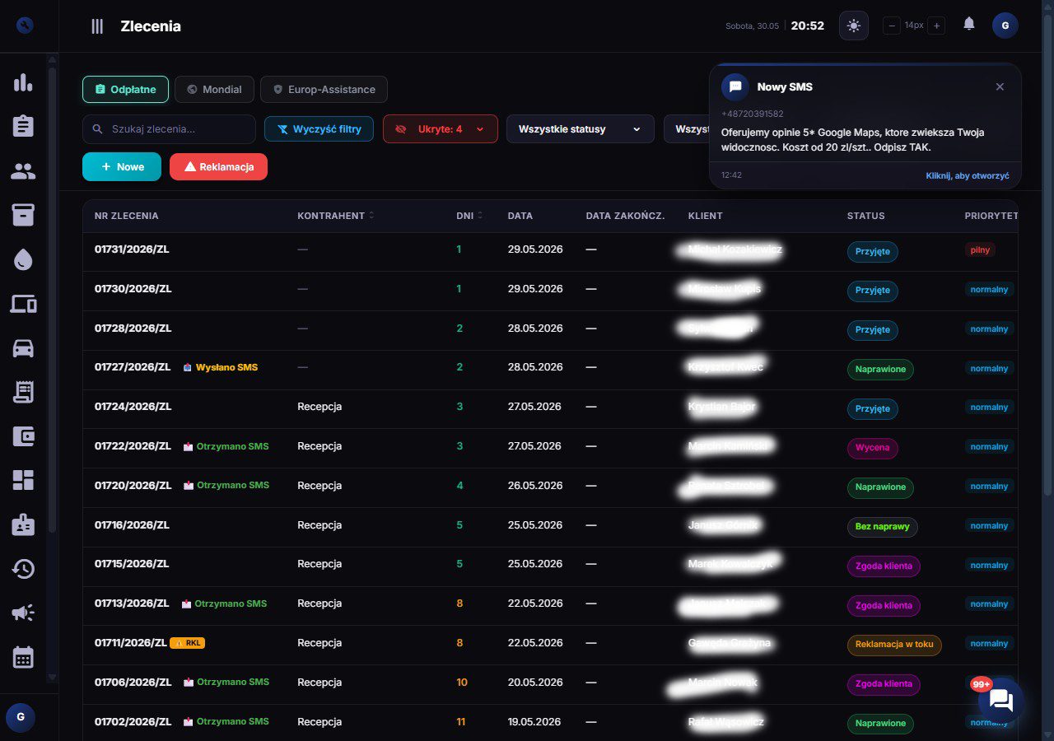The height and width of the screenshot is (741, 1054).
Task: Switch to the Mondial tab
Action: coord(214,89)
